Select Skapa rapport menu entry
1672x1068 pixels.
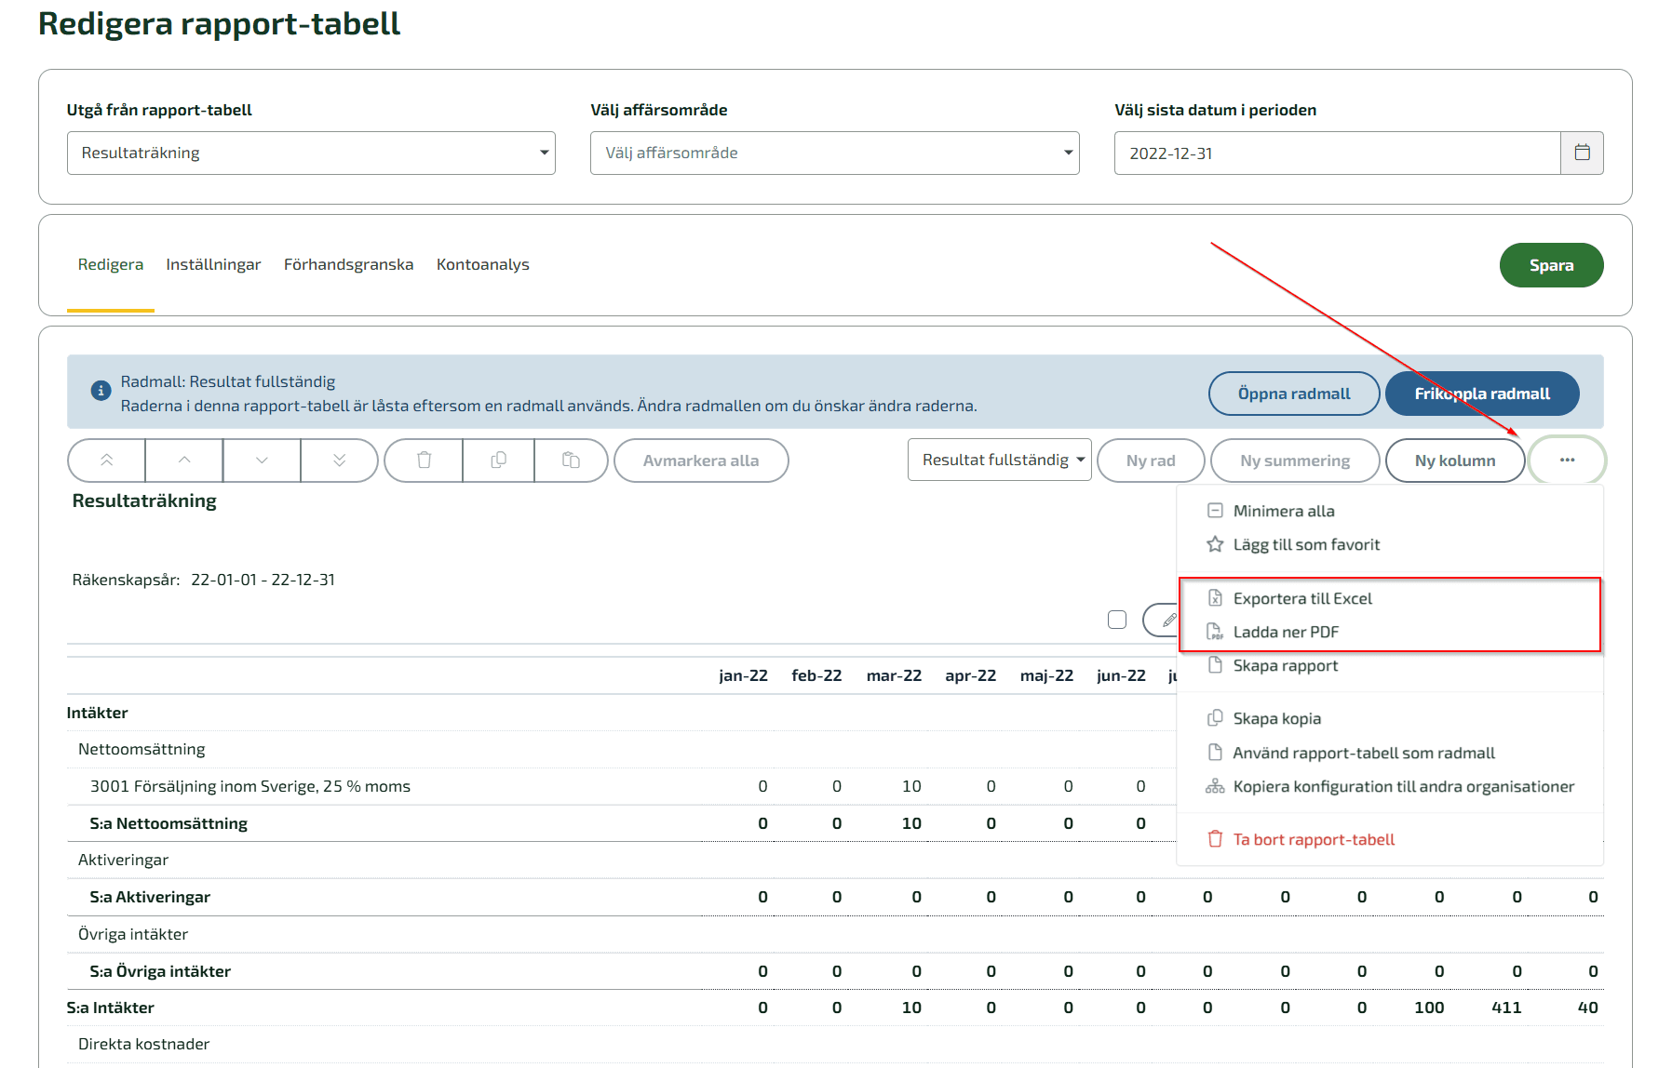pyautogui.click(x=1390, y=665)
